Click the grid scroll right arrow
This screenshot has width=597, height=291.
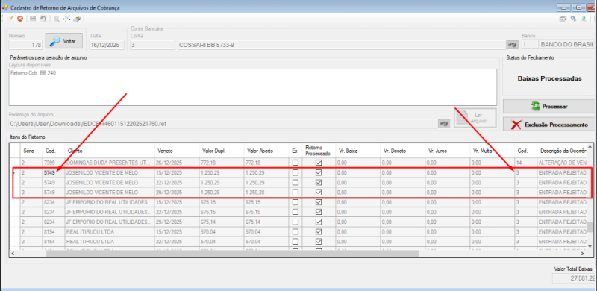click(x=583, y=253)
